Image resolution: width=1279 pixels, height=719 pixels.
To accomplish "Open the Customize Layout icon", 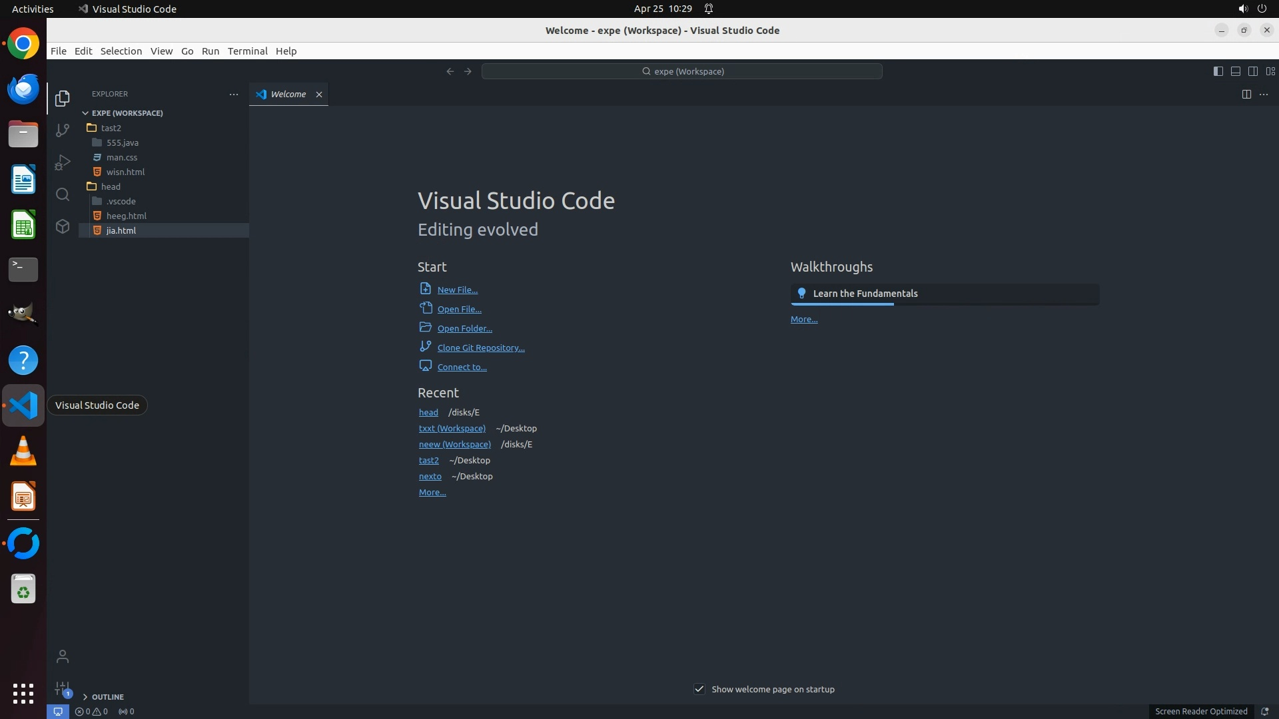I will click(1270, 71).
